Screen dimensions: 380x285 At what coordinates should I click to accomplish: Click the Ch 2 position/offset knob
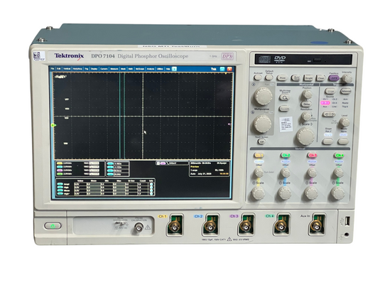click(x=286, y=173)
